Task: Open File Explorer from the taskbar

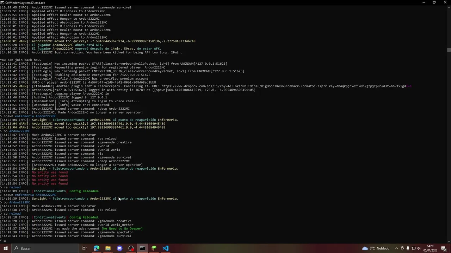Action: click(x=108, y=248)
